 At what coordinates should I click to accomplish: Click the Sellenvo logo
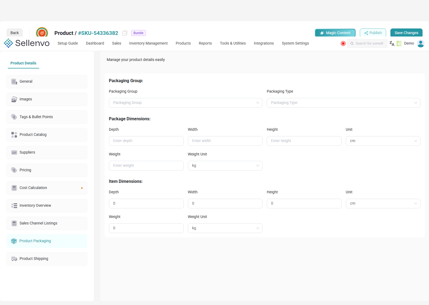point(27,43)
